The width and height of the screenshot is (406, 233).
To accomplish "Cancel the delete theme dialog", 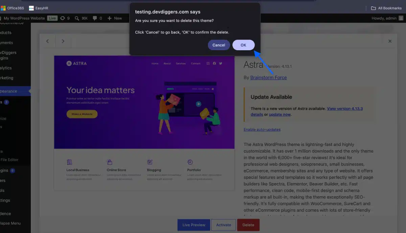I will 219,45.
